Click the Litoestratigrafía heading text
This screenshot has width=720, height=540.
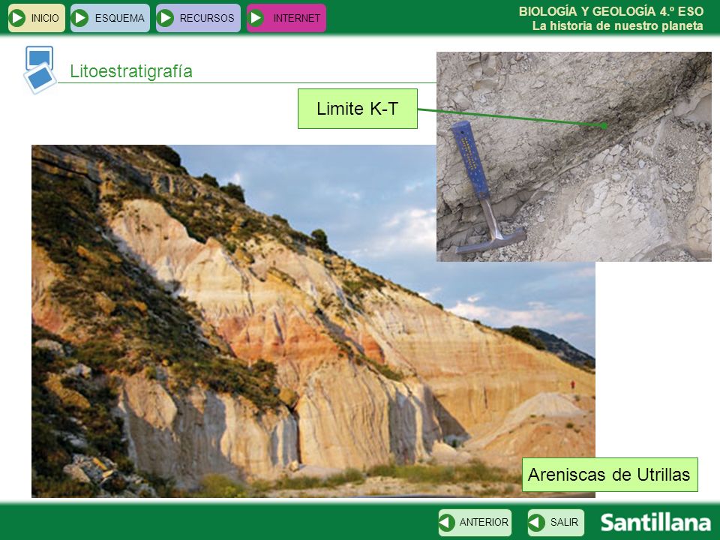pos(131,71)
